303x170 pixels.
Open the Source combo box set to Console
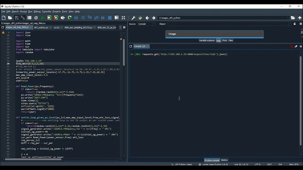[x=146, y=24]
